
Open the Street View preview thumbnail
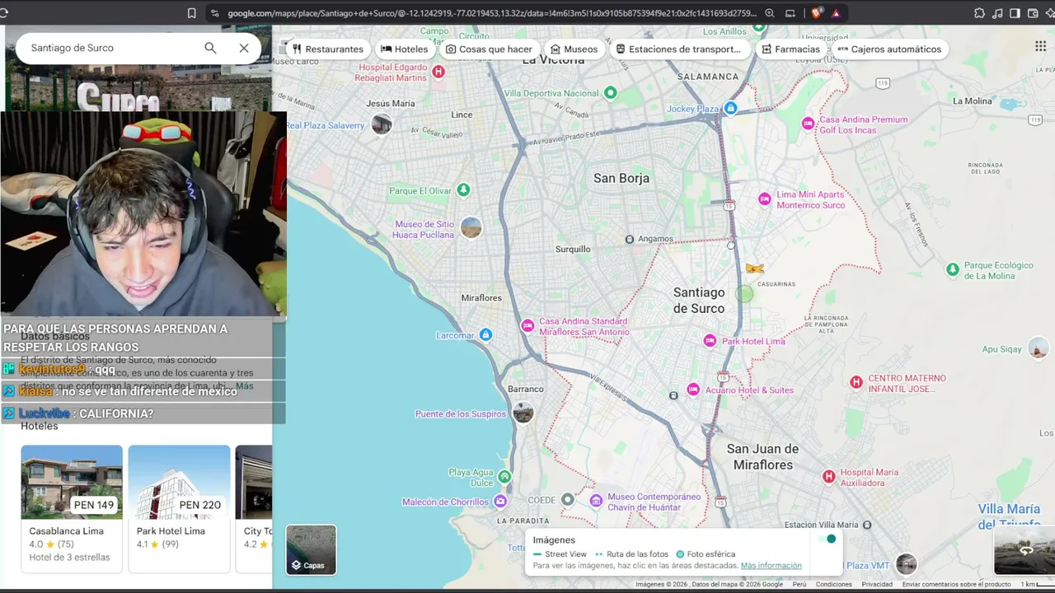click(1025, 550)
